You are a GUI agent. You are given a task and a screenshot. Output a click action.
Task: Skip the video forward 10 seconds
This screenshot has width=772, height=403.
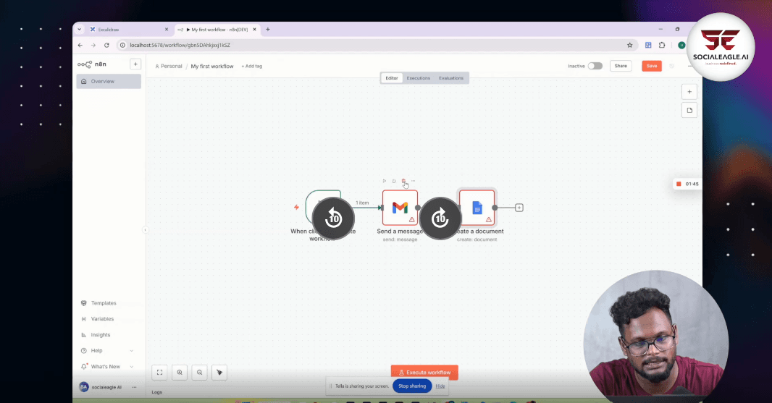tap(440, 218)
